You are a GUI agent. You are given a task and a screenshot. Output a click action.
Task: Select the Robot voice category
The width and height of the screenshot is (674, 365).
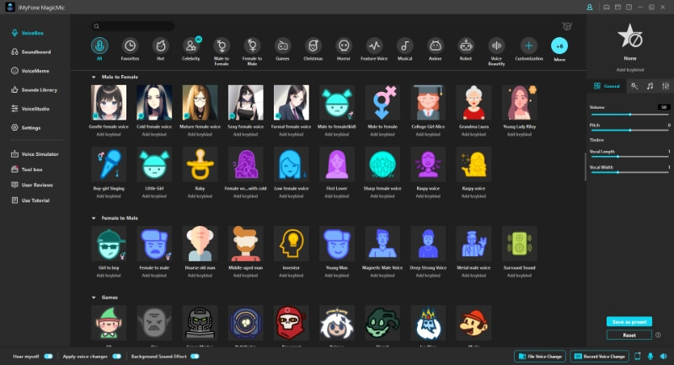pos(466,46)
